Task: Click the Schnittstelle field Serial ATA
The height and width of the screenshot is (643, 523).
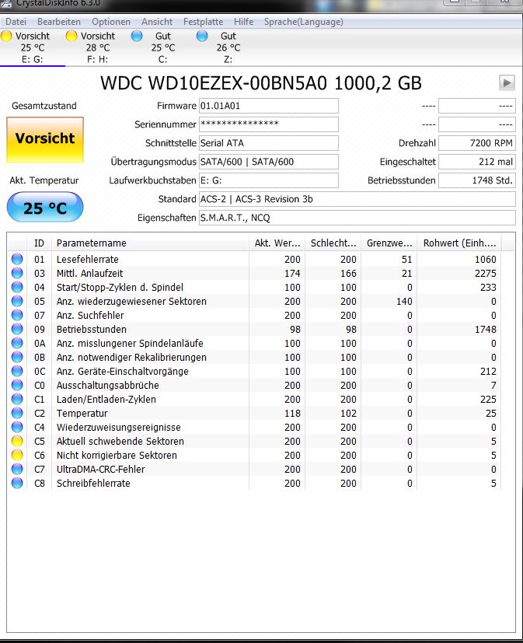Action: (x=269, y=143)
